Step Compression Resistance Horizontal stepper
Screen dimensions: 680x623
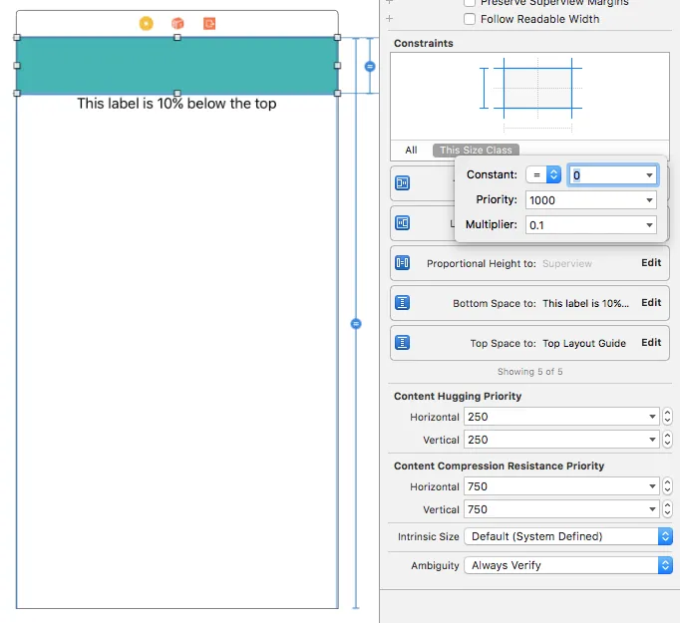click(x=667, y=486)
